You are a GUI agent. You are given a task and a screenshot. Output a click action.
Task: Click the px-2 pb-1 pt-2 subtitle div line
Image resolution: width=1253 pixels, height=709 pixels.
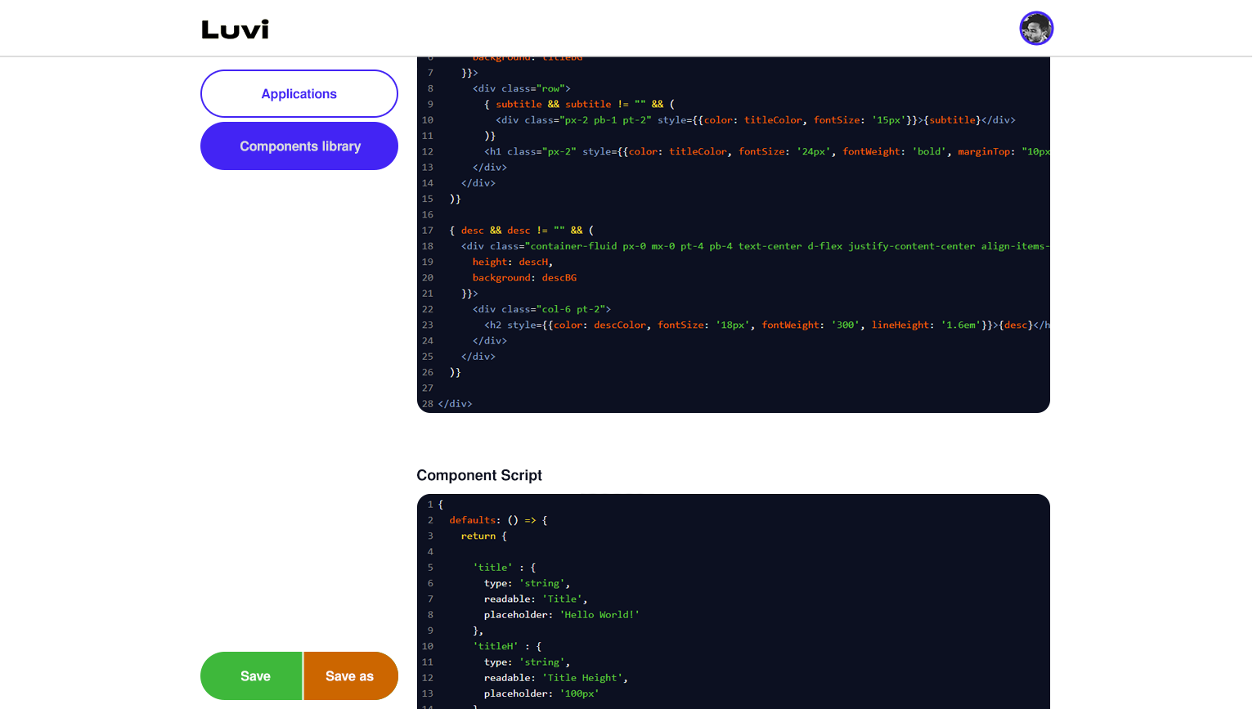coord(756,120)
